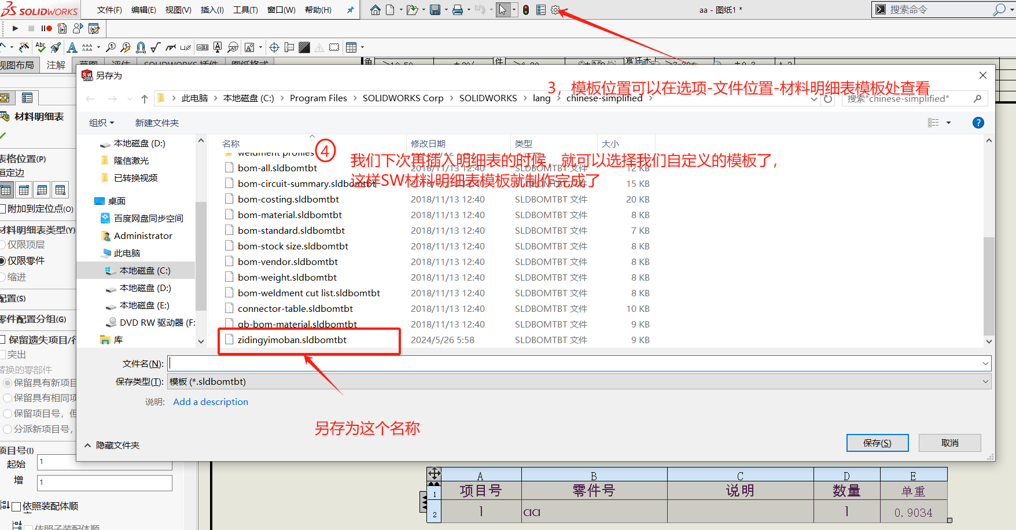Viewport: 1016px width, 530px height.
Task: Create a new document in SolidWorks toolbar
Action: [x=390, y=10]
